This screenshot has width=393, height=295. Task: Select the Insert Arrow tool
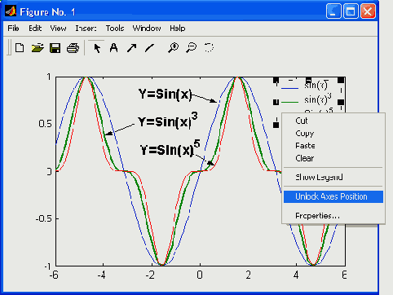(131, 48)
